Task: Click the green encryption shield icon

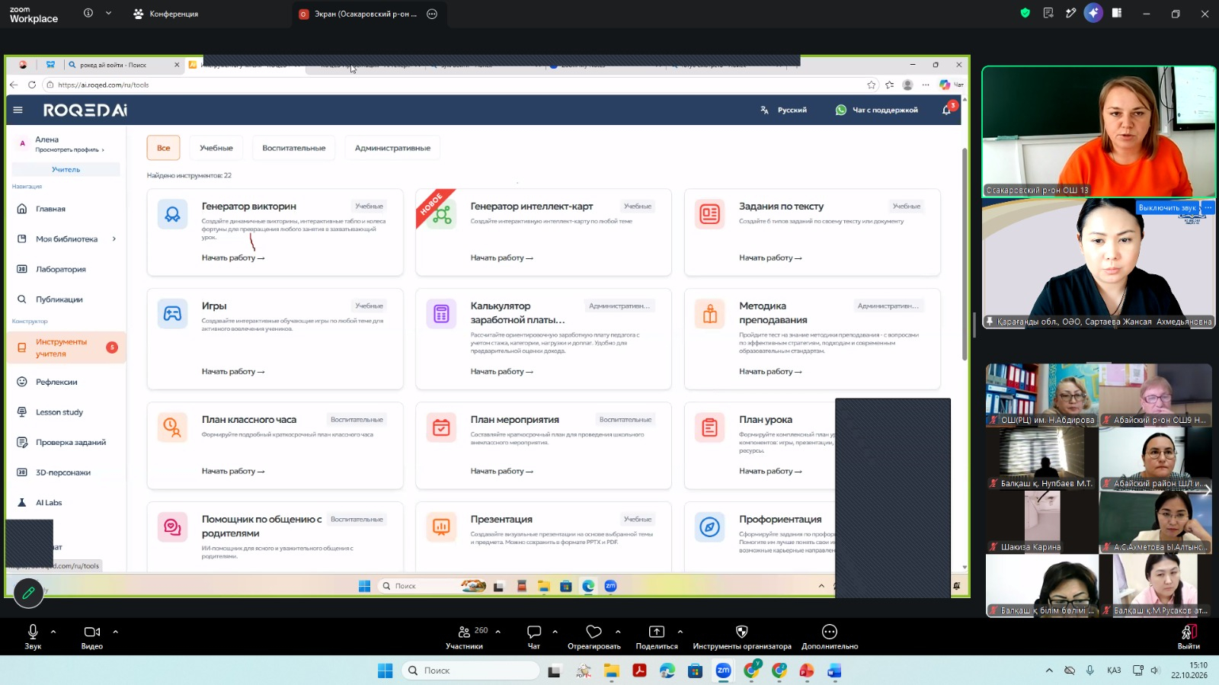Action: point(1025,13)
